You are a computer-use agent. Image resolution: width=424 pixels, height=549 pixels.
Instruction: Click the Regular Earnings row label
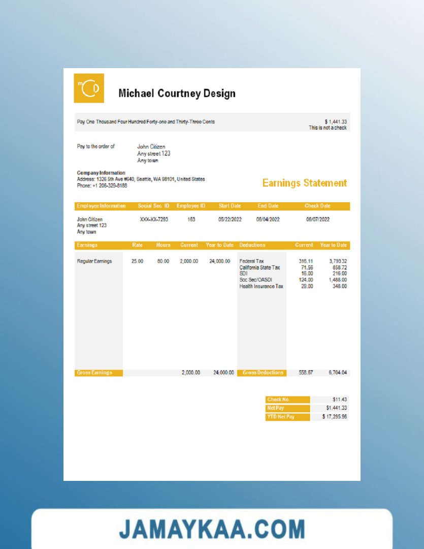coord(94,261)
